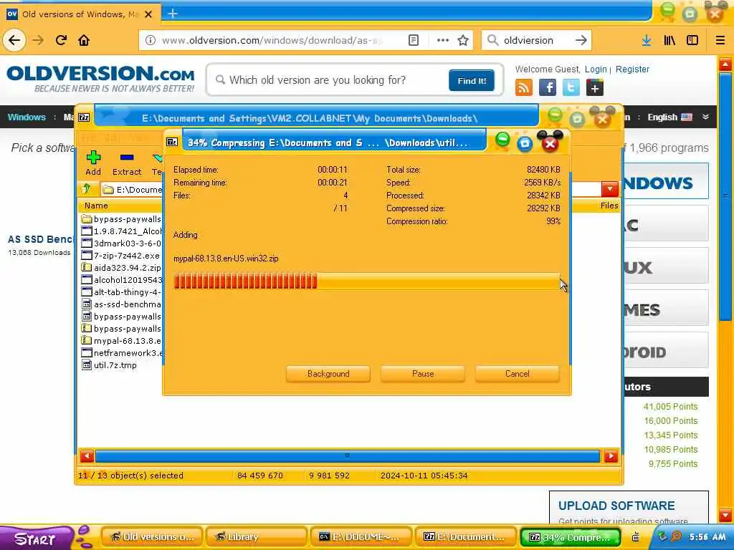The width and height of the screenshot is (734, 550).
Task: Click page scrollbar up arrow
Action: (x=725, y=64)
